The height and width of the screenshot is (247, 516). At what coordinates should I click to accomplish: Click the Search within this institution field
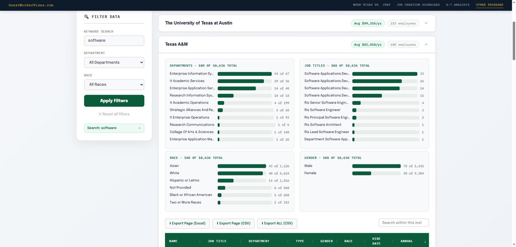(x=404, y=222)
